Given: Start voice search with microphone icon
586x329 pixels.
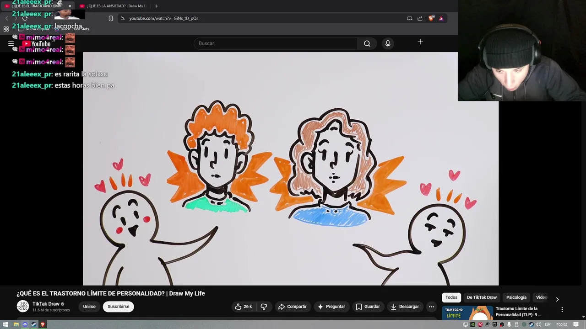Looking at the screenshot, I should pos(388,43).
